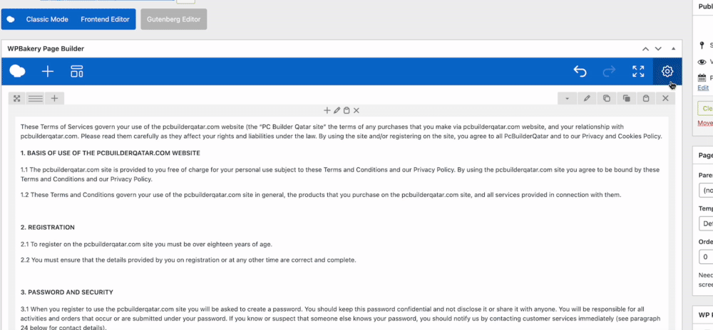
Task: Click paragraph starting '1.2 These Terms and Conditions'
Action: (321, 195)
